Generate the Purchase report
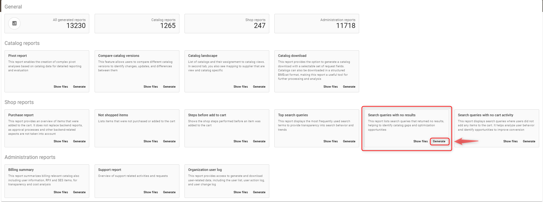This screenshot has height=202, width=543. (79, 141)
